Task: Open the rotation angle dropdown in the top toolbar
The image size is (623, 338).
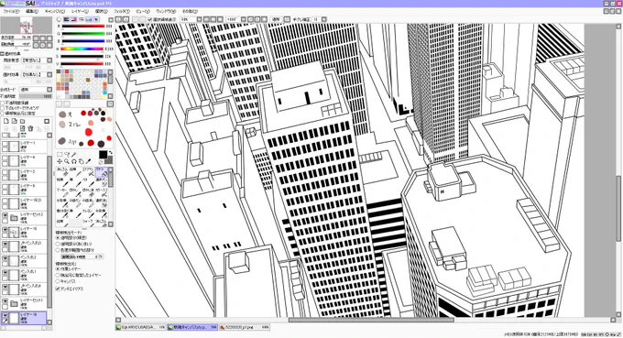Action: [x=244, y=19]
